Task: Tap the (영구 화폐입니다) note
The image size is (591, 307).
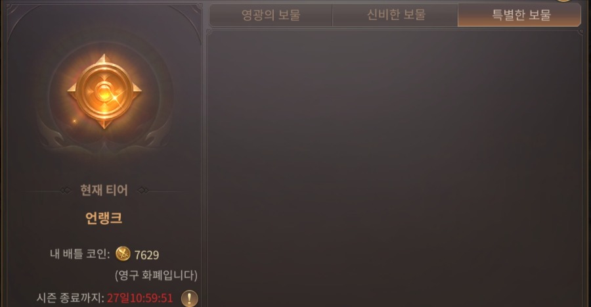Action: (156, 275)
